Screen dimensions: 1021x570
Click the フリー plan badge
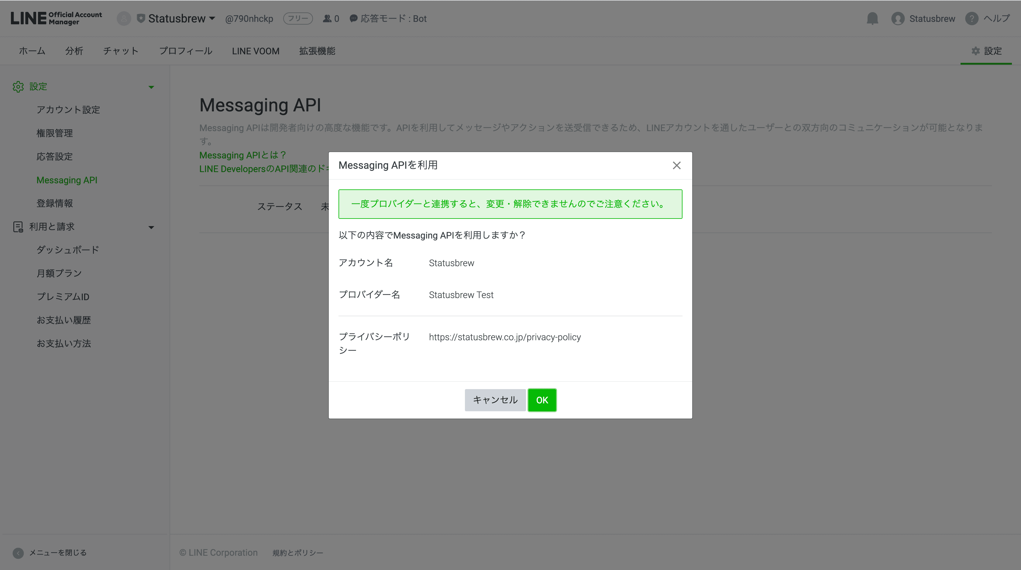(298, 19)
